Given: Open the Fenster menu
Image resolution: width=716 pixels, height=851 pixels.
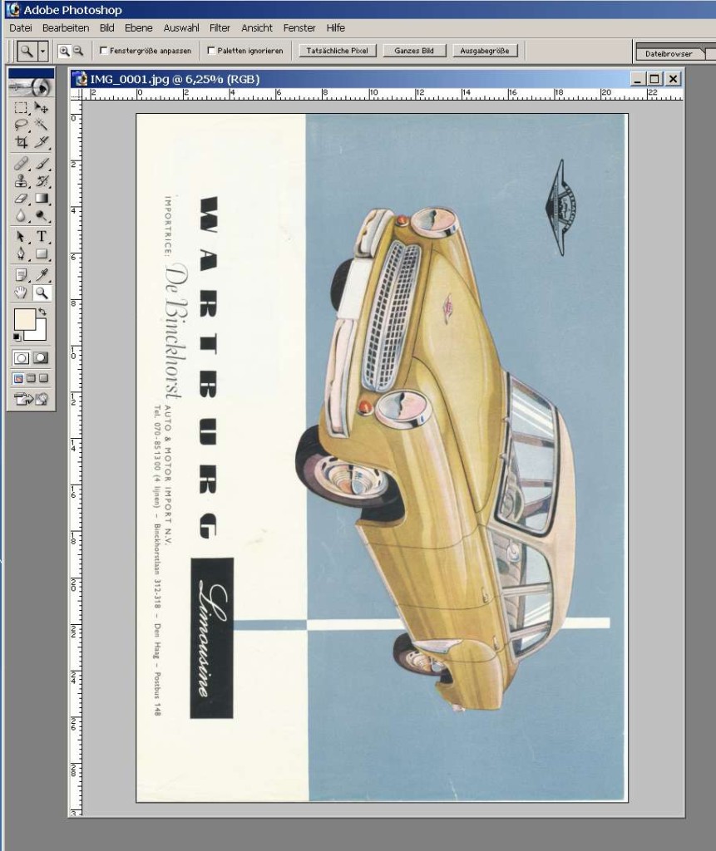Looking at the screenshot, I should [299, 27].
